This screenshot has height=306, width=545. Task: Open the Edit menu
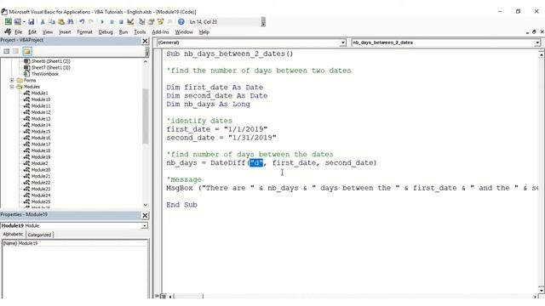pos(32,32)
